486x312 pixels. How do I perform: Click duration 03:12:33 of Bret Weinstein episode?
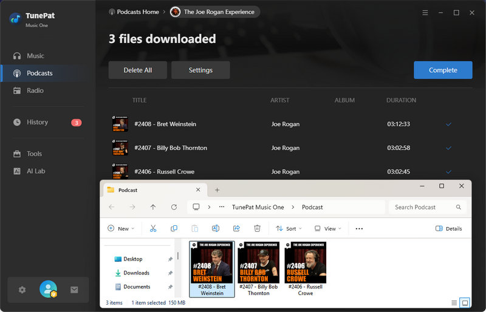point(399,124)
